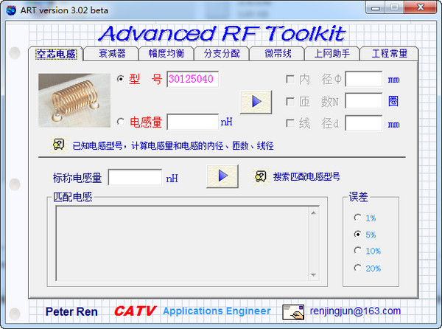Click the search icon beside 搜索匹配电感型号

tap(260, 176)
